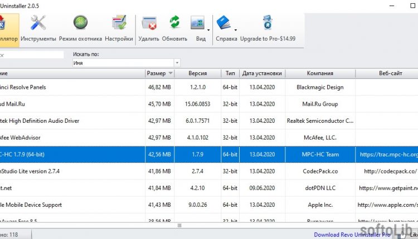The width and height of the screenshot is (418, 239).
Task: Click size cell 41,43 MB
Action: click(159, 205)
